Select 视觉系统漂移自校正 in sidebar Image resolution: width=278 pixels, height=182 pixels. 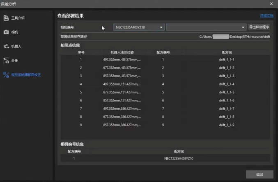click(x=26, y=75)
